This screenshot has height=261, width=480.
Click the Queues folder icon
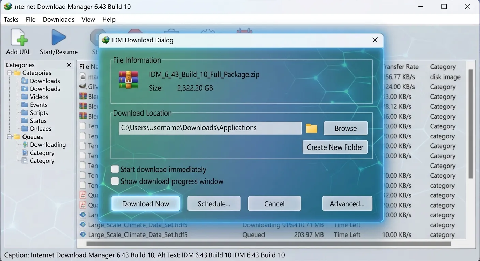pos(17,137)
